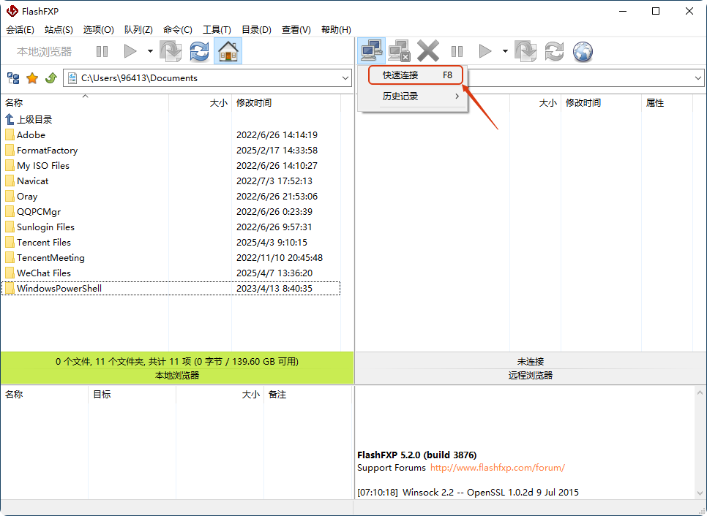
Task: Open the 队列(Z) menu
Action: tap(138, 30)
